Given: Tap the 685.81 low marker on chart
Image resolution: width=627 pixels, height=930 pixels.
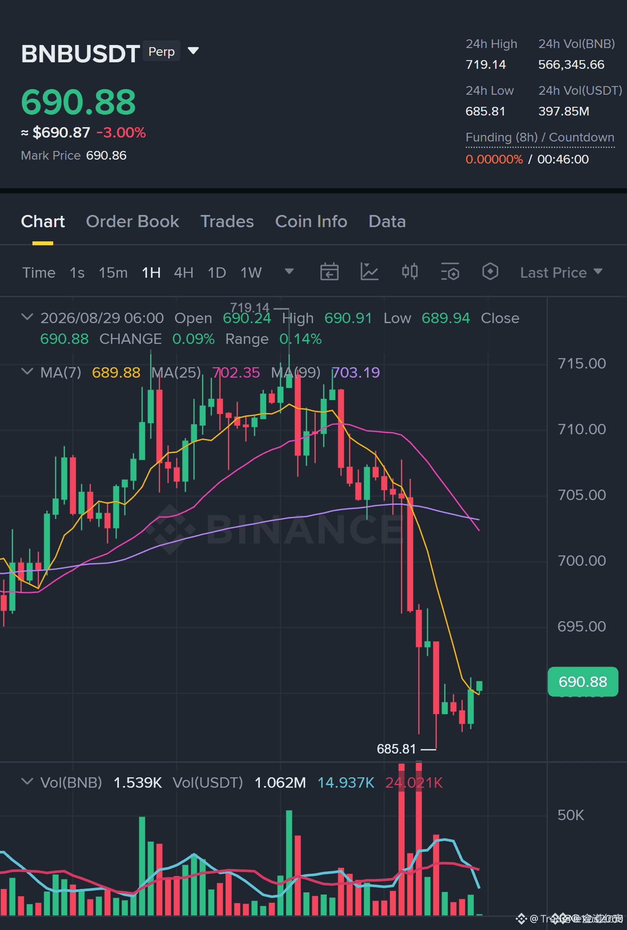Looking at the screenshot, I should pyautogui.click(x=396, y=749).
